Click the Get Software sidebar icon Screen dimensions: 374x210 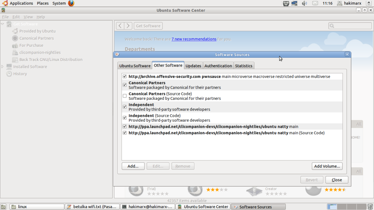pos(9,24)
